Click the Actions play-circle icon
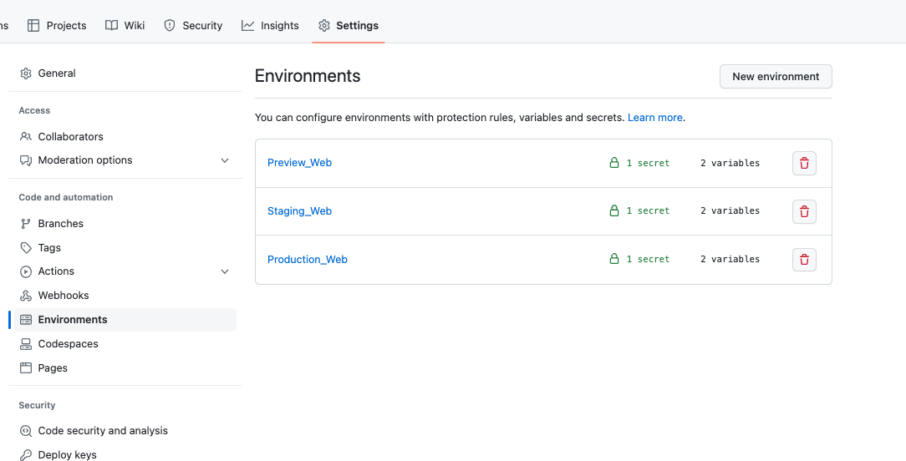 coord(25,271)
